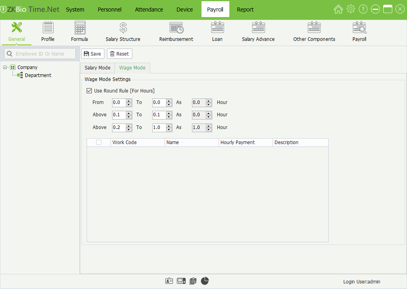The width and height of the screenshot is (407, 289).
Task: Click the second row As 0.0 field
Action: 199,115
